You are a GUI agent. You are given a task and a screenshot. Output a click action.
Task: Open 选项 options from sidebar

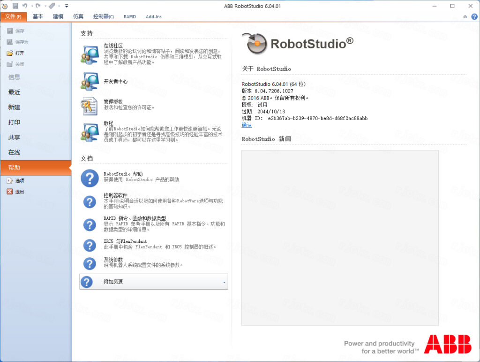pyautogui.click(x=15, y=181)
